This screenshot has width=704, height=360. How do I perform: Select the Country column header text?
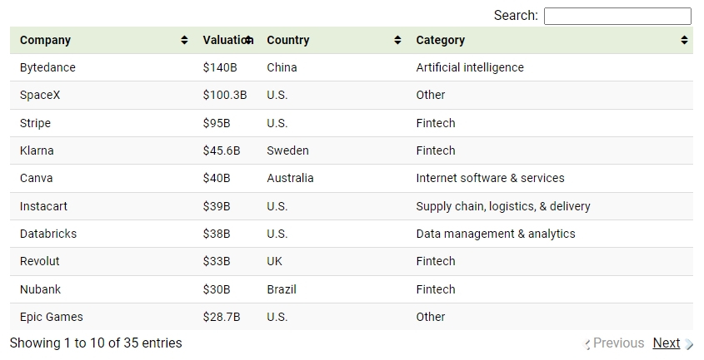point(287,40)
